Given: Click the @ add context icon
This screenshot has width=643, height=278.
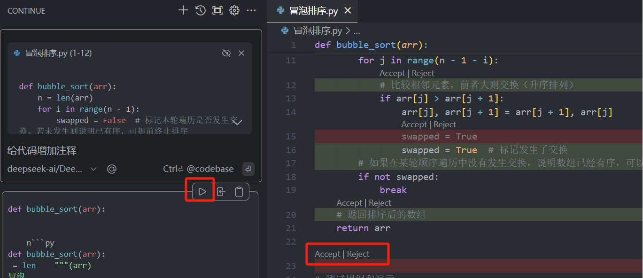Looking at the screenshot, I should point(112,169).
